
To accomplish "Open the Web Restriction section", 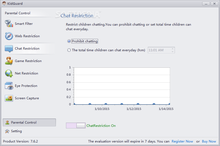I will pos(29,36).
